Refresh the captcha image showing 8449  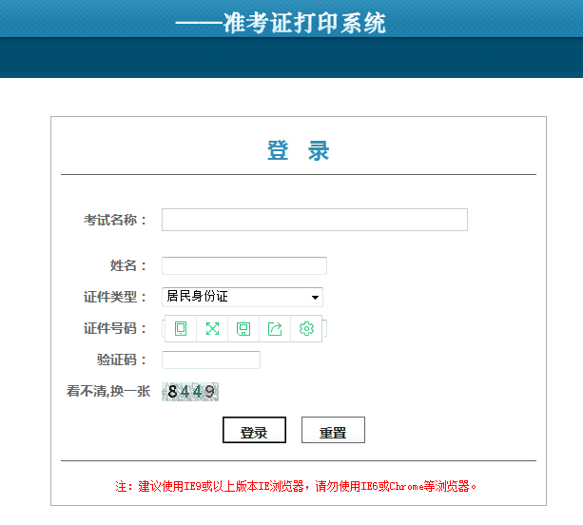point(191,391)
